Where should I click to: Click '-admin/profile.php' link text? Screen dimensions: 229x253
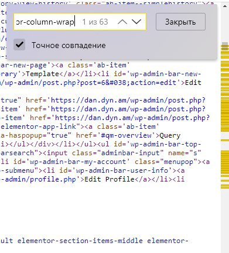39,179
